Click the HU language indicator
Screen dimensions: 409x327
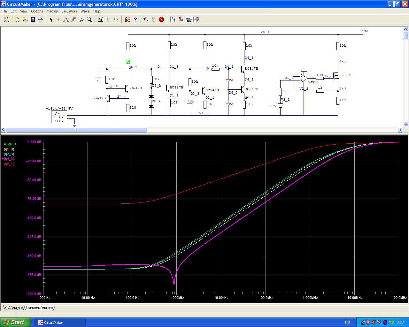(x=347, y=322)
